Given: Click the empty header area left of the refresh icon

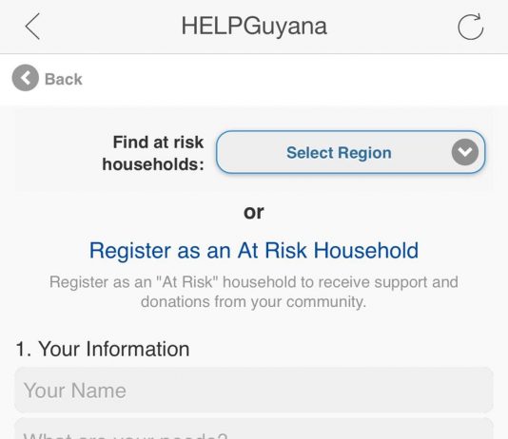Looking at the screenshot, I should pos(389,27).
